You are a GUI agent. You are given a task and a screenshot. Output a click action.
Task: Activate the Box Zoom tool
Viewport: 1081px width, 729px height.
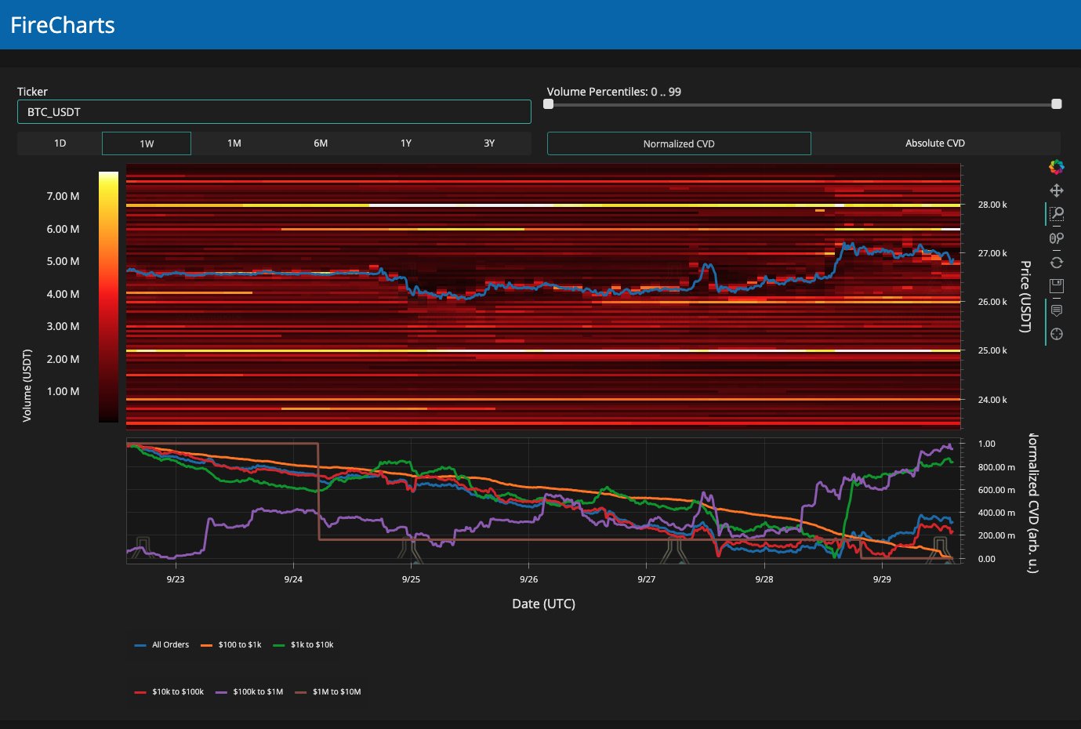[1056, 214]
